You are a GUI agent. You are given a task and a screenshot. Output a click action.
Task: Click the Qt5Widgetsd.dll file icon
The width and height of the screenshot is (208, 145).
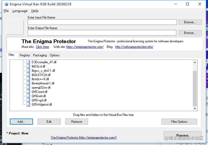coord(28,104)
